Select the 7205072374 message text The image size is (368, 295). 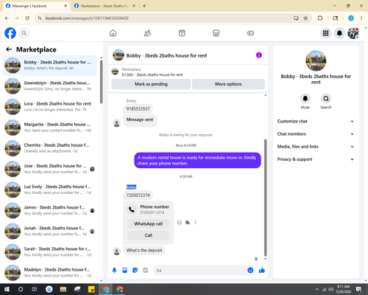[138, 195]
